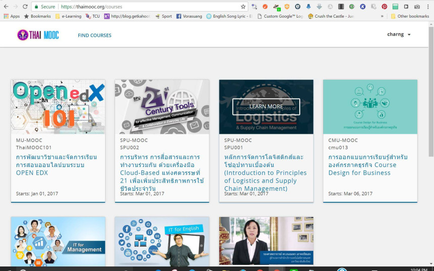This screenshot has height=271, width=434.
Task: Click the SPU002 course code text
Action: (x=130, y=147)
